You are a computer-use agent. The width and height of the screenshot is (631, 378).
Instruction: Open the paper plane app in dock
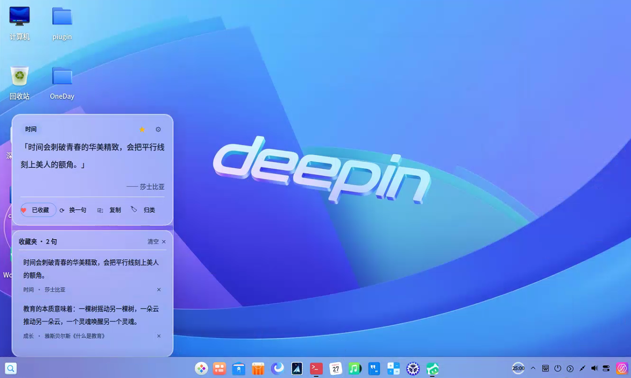[x=297, y=368]
